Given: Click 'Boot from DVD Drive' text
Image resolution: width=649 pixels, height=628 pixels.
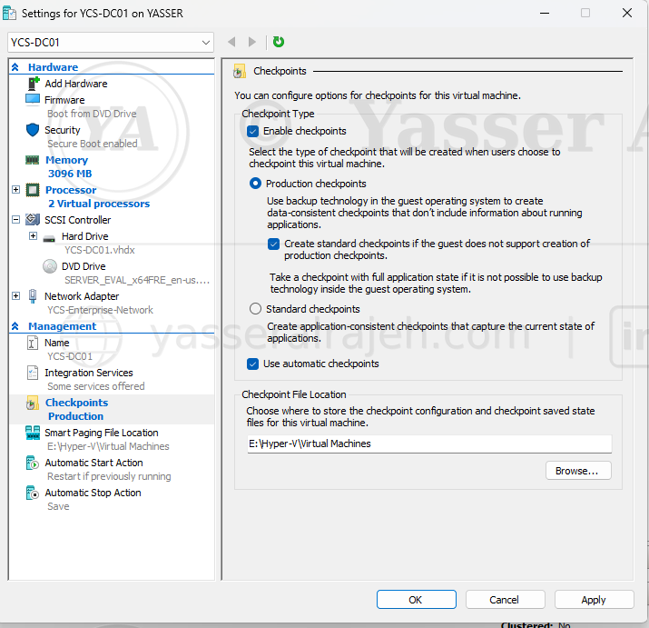Looking at the screenshot, I should coord(92,114).
